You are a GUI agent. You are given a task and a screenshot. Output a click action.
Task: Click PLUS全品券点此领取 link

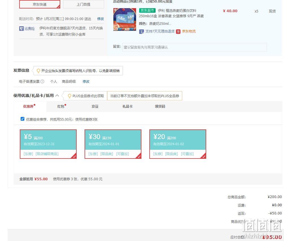point(88,96)
